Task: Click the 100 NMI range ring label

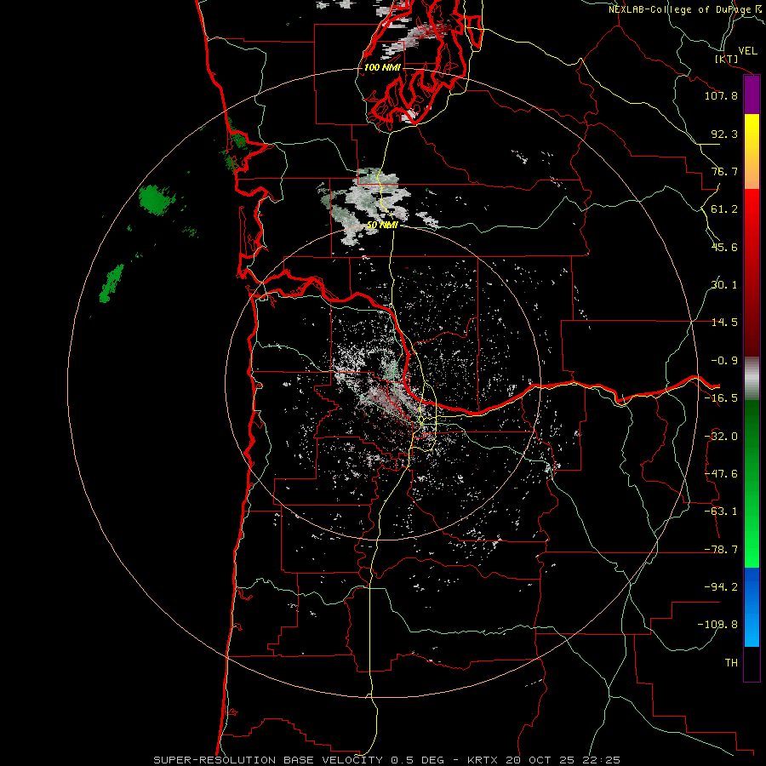Action: 382,67
